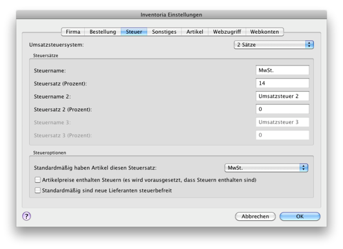Select the Steuer tab
This screenshot has height=249, width=343.
[x=134, y=32]
